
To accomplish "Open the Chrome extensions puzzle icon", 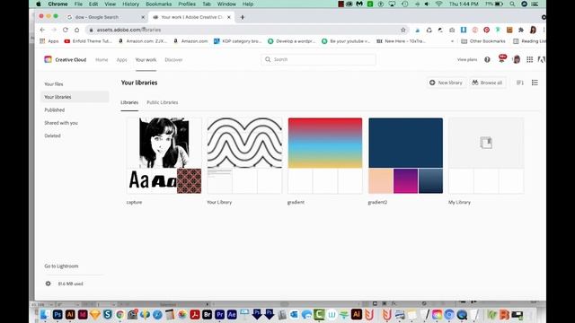I will [521, 30].
